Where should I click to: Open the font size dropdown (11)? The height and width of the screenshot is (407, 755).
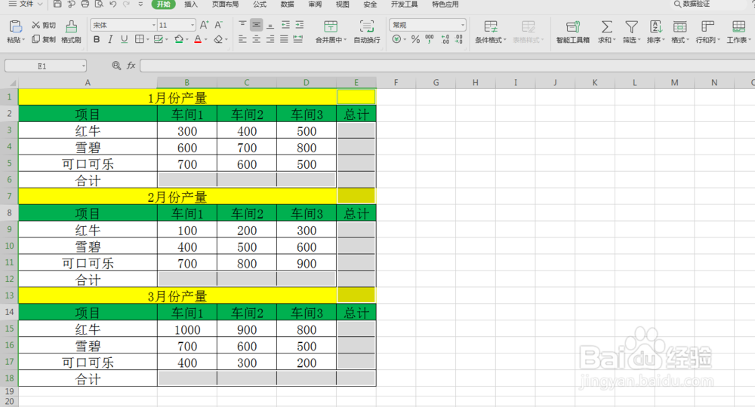pos(192,25)
